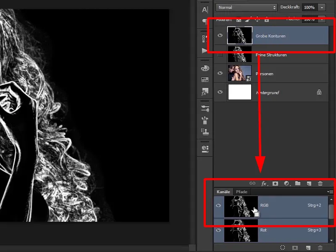Click the white Hintergrund layer thumbnail
336x252 pixels.
240,92
